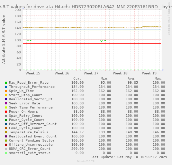
Task: Click the 200 y-axis tick label
Action: [18, 10]
